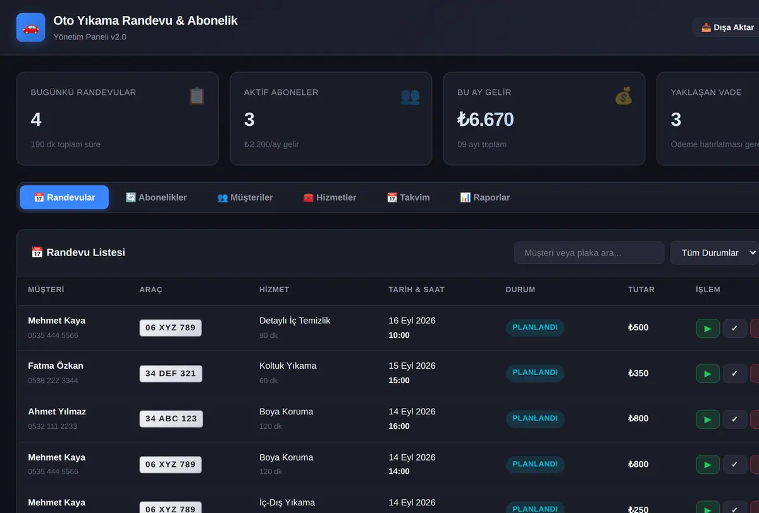759x513 pixels.
Task: Open the Randevular tab
Action: tap(65, 197)
